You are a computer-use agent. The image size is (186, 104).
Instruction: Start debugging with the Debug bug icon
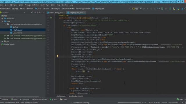click(x=151, y=9)
